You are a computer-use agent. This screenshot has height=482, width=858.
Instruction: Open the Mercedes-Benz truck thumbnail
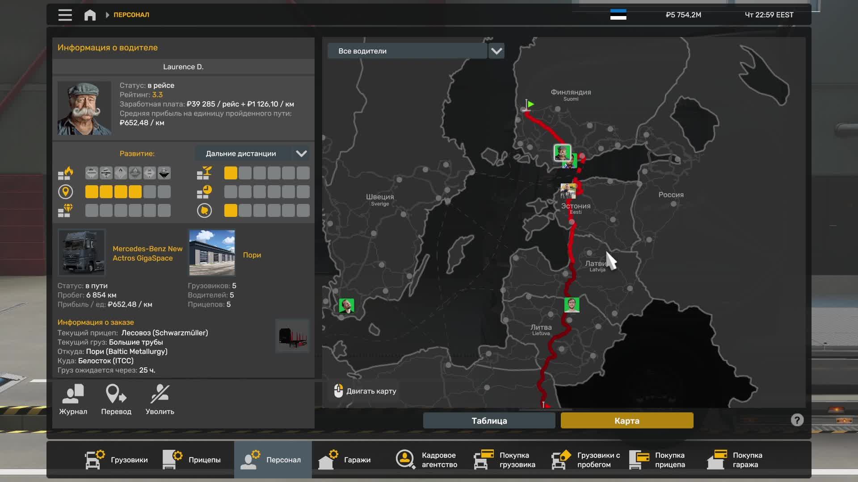[81, 253]
